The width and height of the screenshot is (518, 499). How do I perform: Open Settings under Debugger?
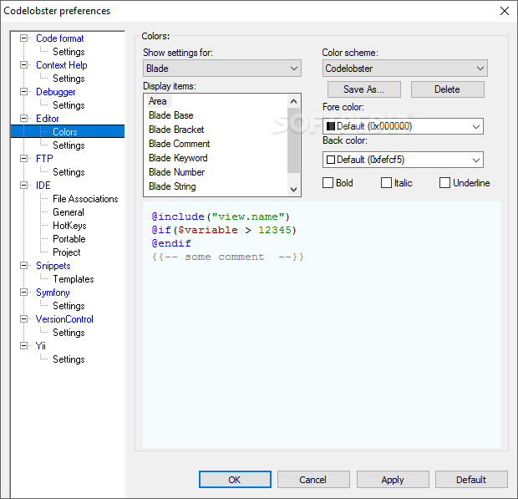(x=69, y=105)
